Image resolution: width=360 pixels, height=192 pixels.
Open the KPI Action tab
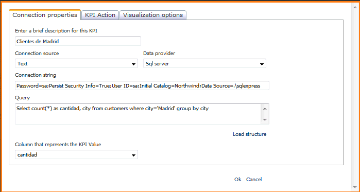coord(100,15)
